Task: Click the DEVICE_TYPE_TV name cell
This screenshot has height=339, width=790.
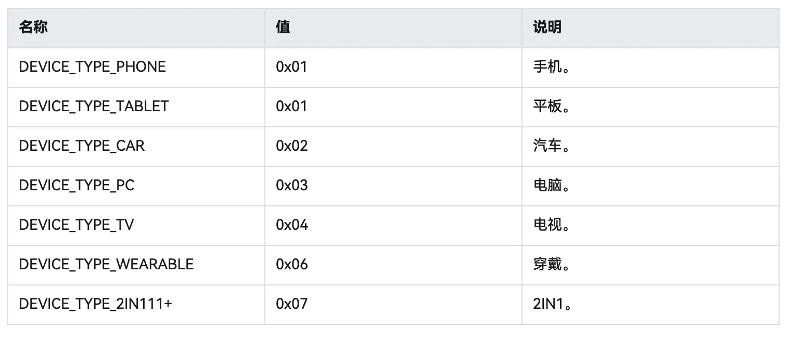Action: [x=76, y=225]
